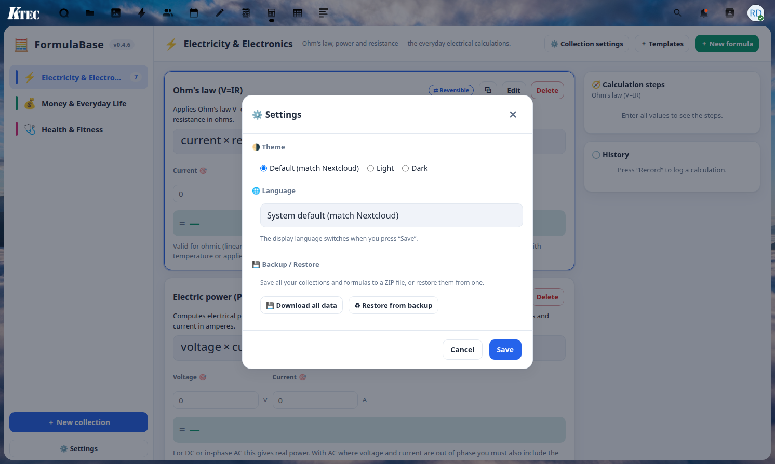Open the contacts menu icon in header
The height and width of the screenshot is (464, 775).
coord(730,13)
